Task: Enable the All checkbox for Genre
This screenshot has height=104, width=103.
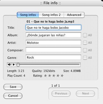Action: pyautogui.click(x=85, y=58)
